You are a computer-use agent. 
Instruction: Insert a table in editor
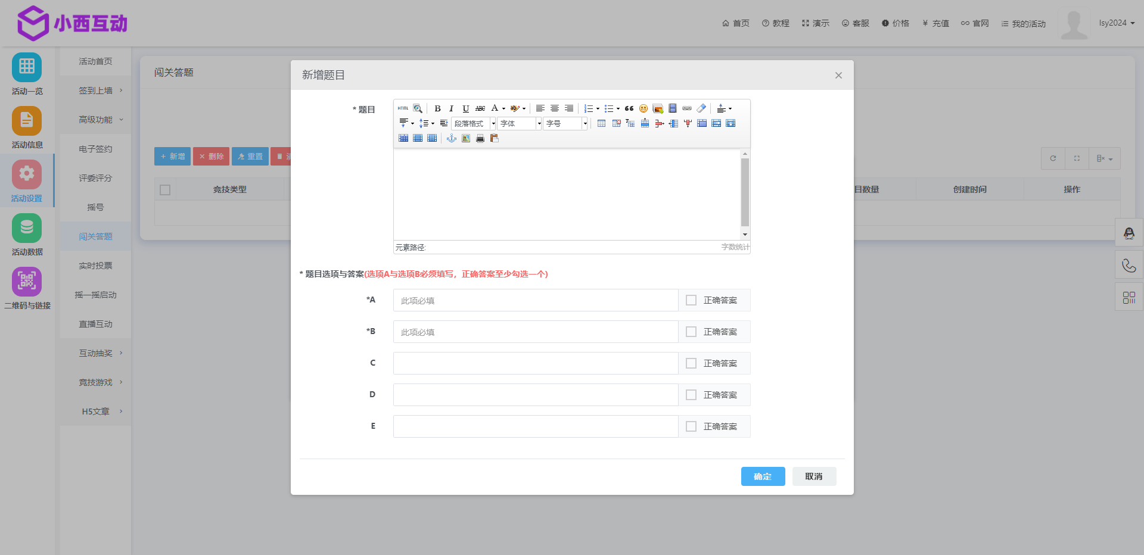pyautogui.click(x=602, y=123)
